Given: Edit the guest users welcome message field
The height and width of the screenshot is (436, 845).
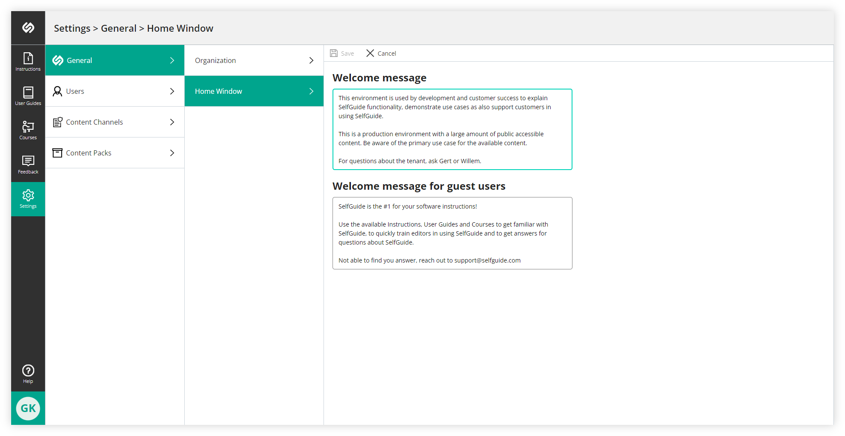Looking at the screenshot, I should coord(452,233).
